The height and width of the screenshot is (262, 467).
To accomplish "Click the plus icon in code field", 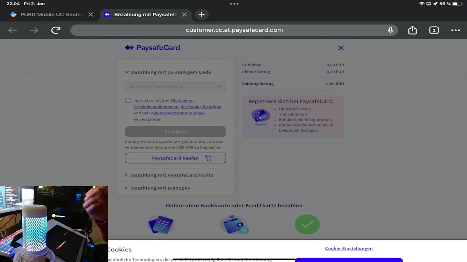I will click(219, 86).
